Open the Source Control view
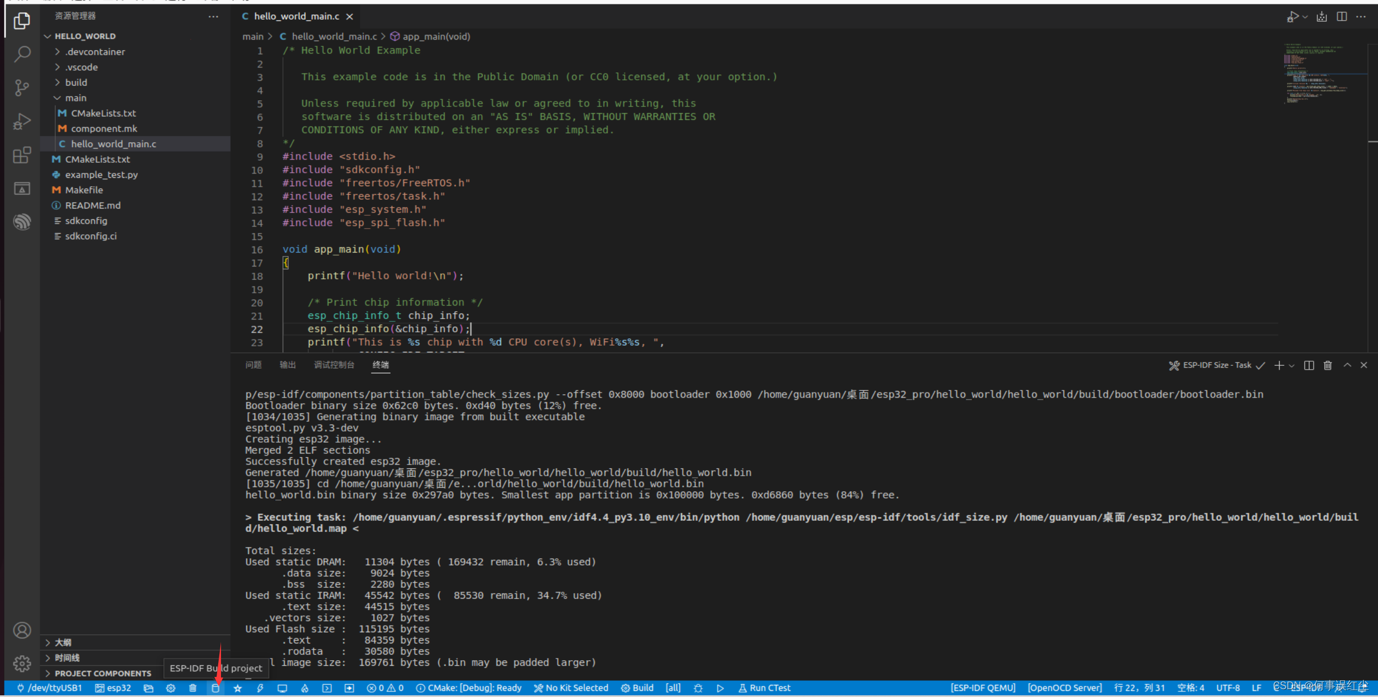This screenshot has width=1378, height=697. 22,88
